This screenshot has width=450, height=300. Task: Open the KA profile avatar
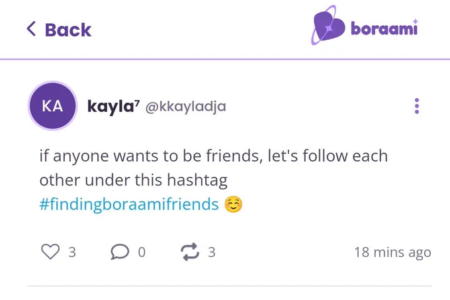[53, 106]
